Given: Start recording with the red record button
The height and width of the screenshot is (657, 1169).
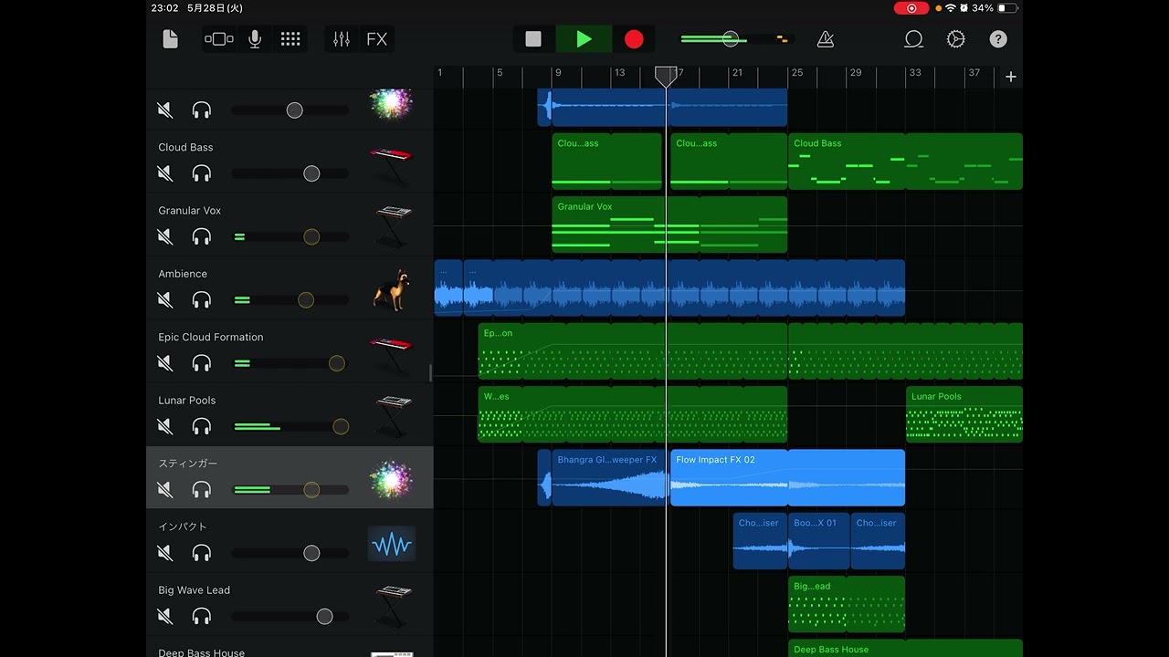Looking at the screenshot, I should coord(634,39).
